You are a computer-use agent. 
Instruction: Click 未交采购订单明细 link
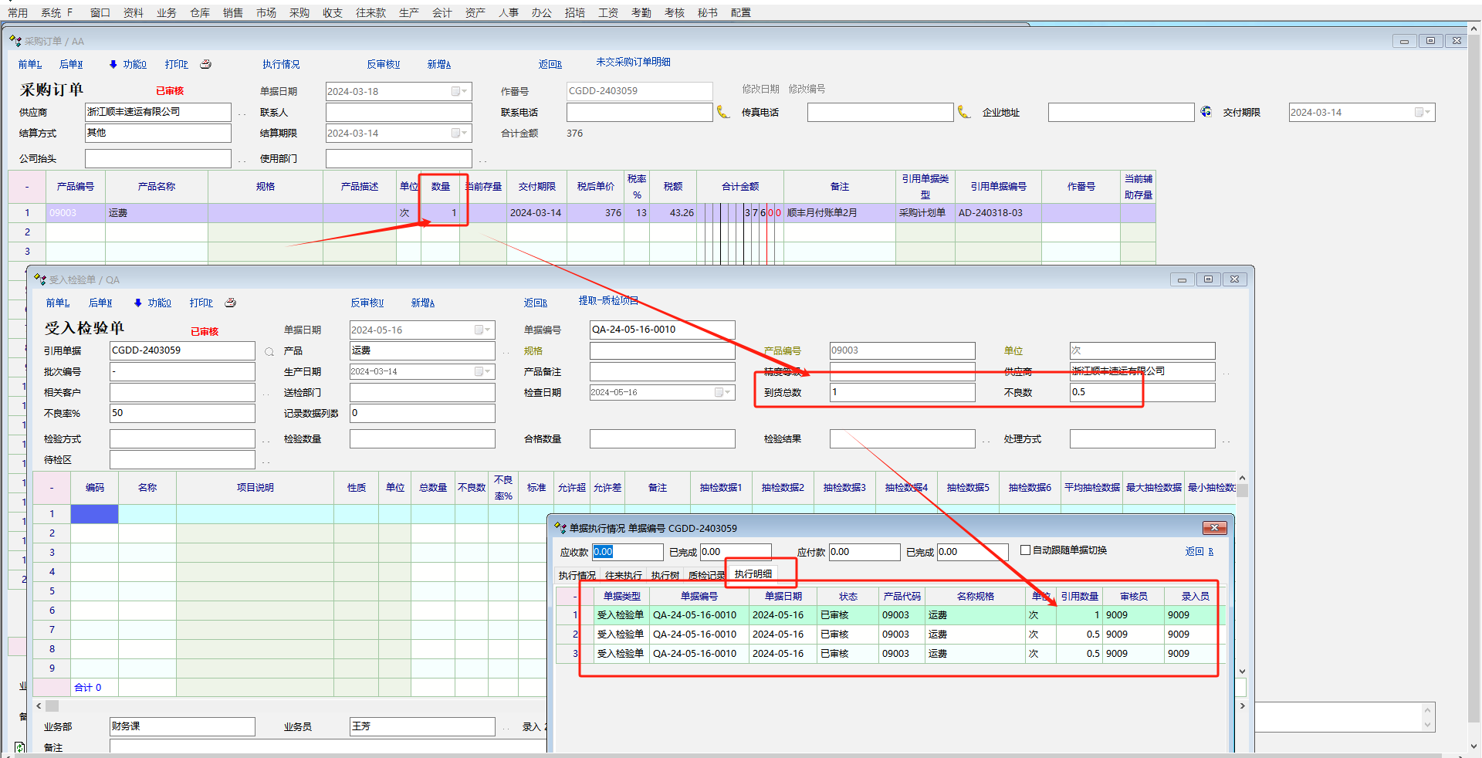point(633,62)
